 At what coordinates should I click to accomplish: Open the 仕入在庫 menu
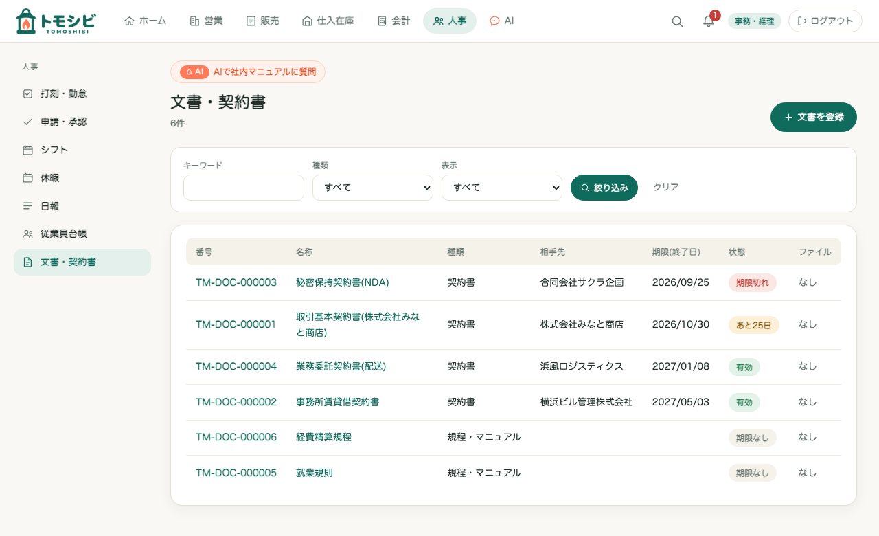click(x=328, y=21)
